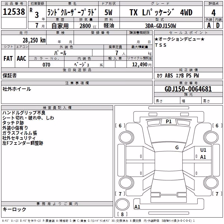Viewport: 224px width, 224px height.
Task: Click door type value 5W
Action: pos(108,12)
